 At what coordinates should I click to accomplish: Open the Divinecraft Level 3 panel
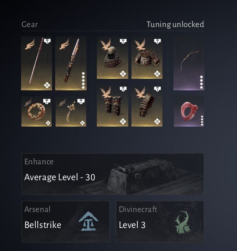pos(160,222)
